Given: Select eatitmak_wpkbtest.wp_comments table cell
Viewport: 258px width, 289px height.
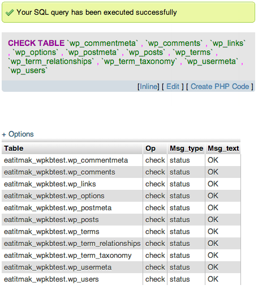Looking at the screenshot, I should tap(72, 172).
